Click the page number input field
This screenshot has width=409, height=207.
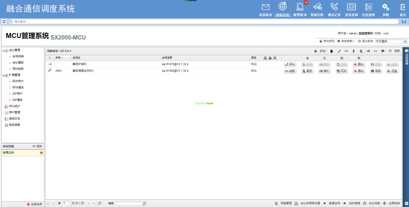pos(66,203)
